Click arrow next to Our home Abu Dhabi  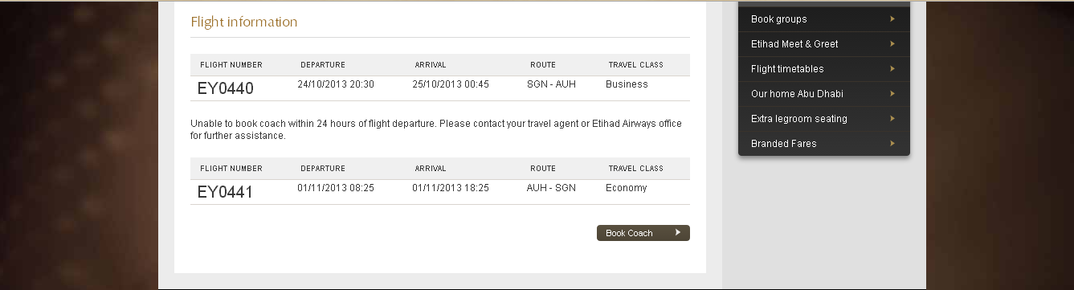tap(892, 93)
